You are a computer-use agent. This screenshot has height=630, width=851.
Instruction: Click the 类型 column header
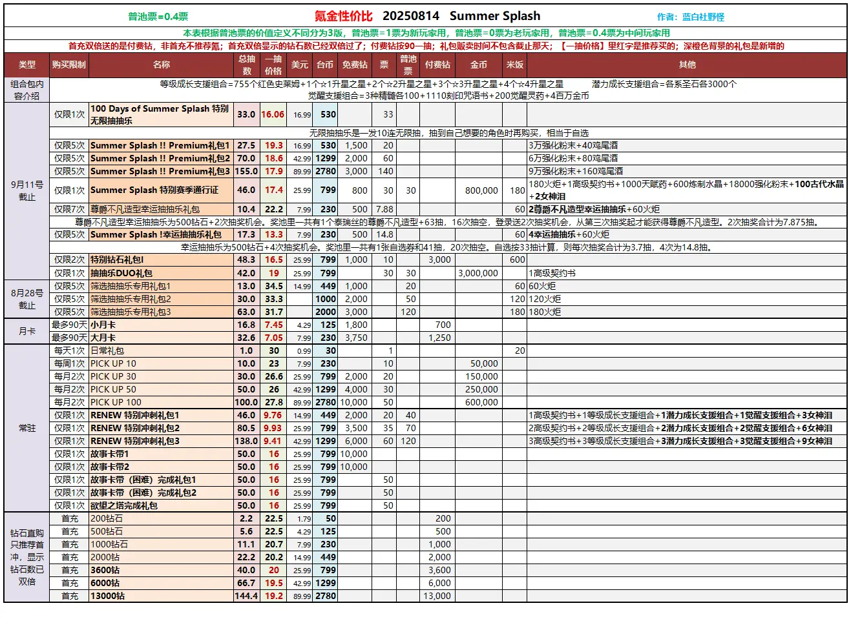coord(26,65)
